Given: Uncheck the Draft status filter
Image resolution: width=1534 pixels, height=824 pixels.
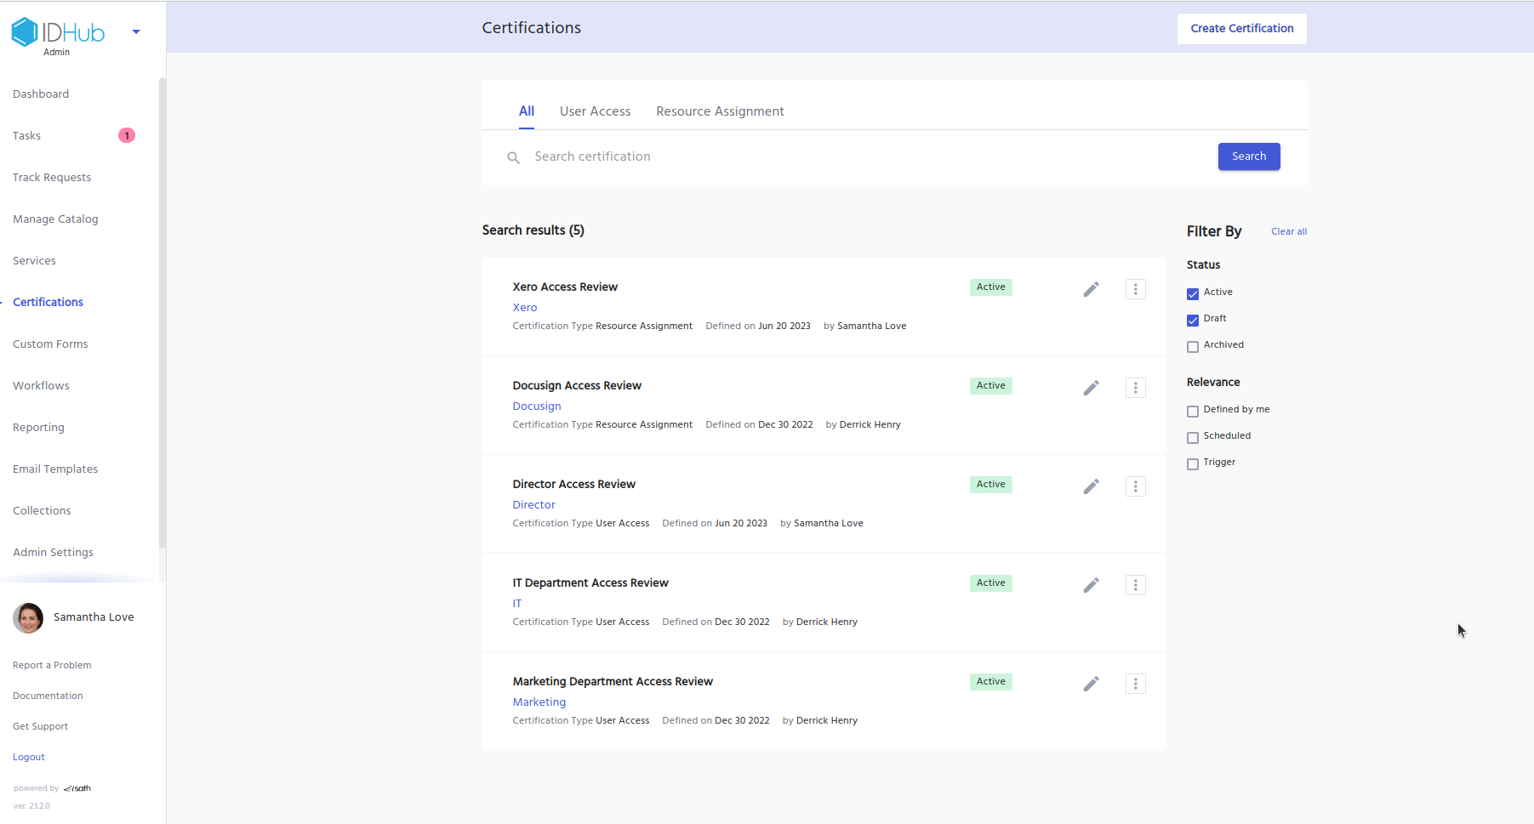Looking at the screenshot, I should click(x=1193, y=320).
